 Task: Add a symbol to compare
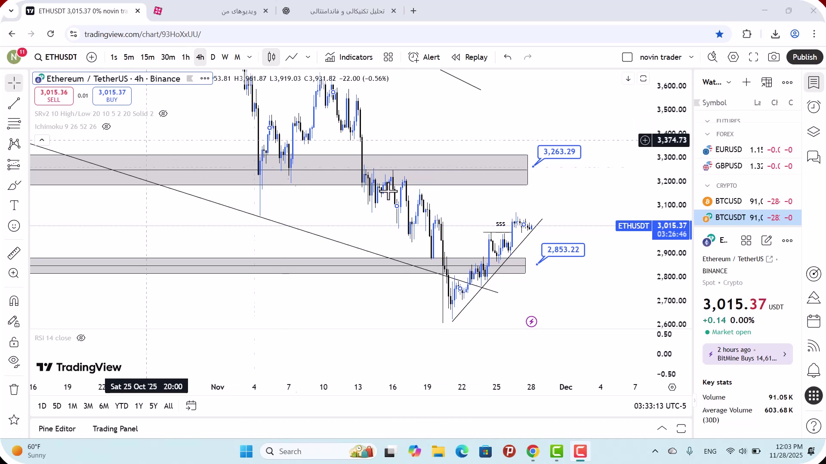point(92,57)
